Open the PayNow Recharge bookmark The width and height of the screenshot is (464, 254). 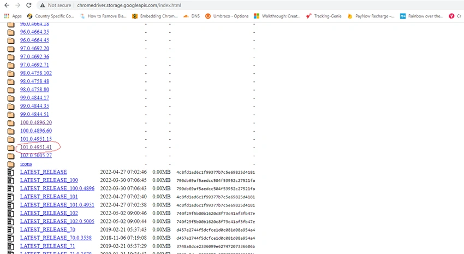click(x=371, y=16)
